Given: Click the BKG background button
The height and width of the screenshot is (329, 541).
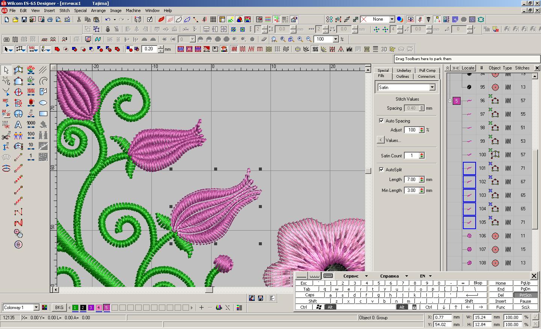Looking at the screenshot, I should point(59,307).
